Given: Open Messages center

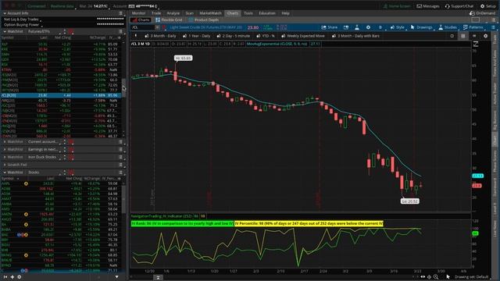Looking at the screenshot, I should 428,6.
